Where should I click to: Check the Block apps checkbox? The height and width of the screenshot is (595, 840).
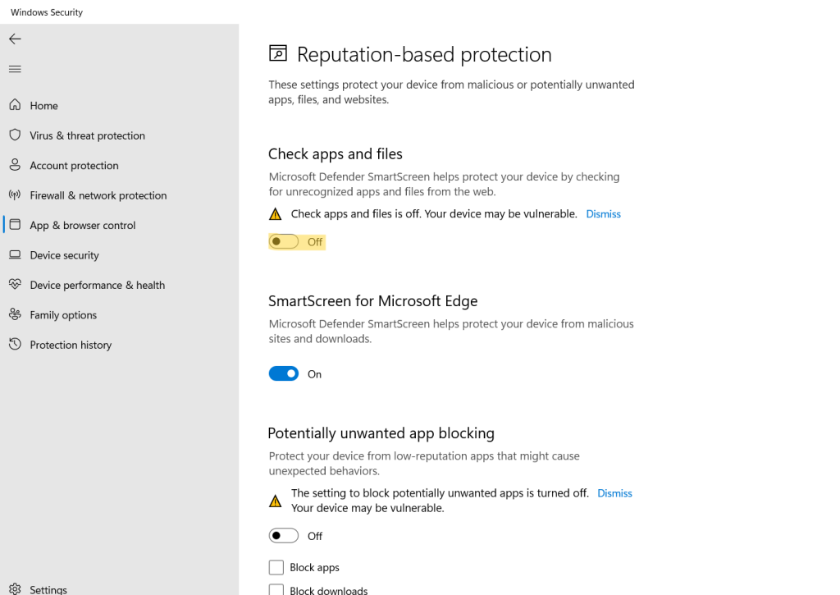pyautogui.click(x=276, y=568)
